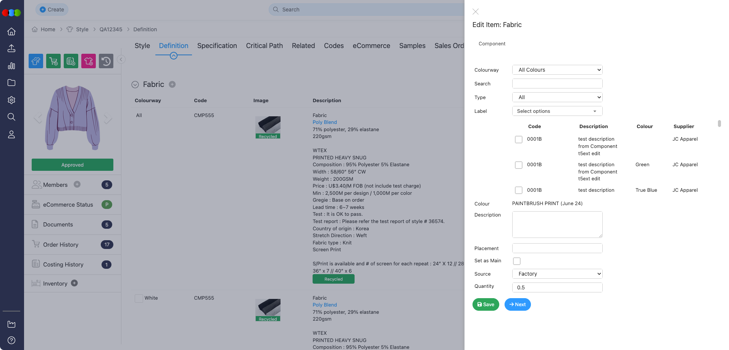Open the Label Select options dropdown
This screenshot has width=729, height=350.
(557, 111)
